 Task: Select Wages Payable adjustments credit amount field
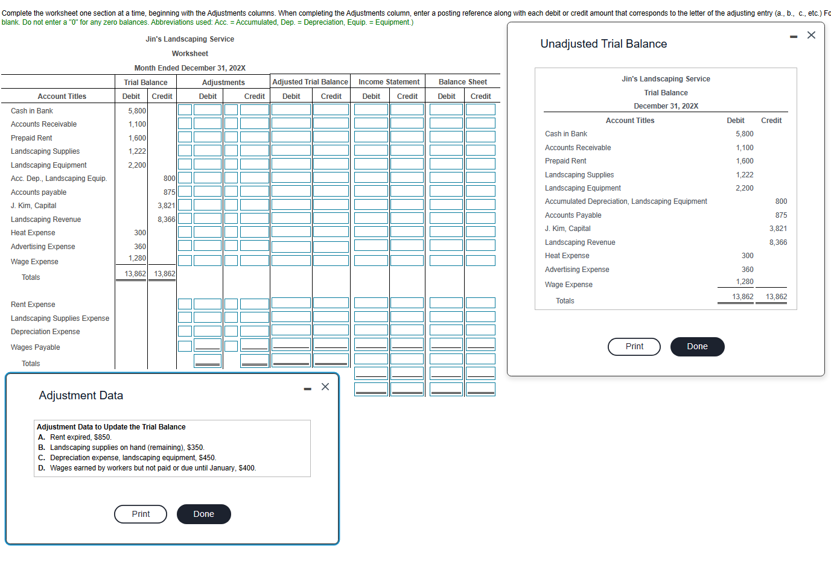tap(255, 345)
